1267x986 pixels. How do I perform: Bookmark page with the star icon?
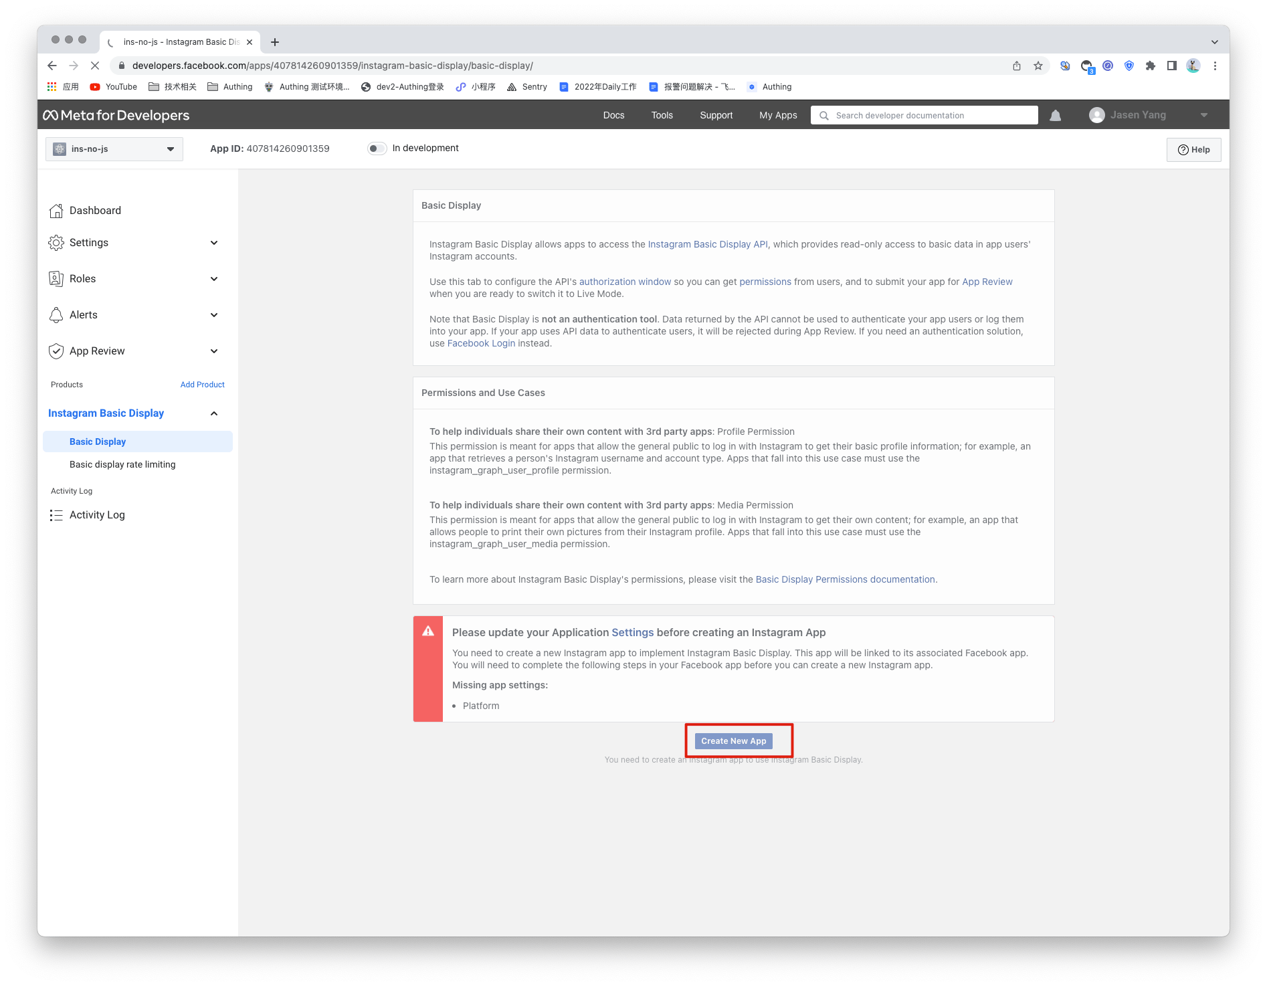point(1038,66)
